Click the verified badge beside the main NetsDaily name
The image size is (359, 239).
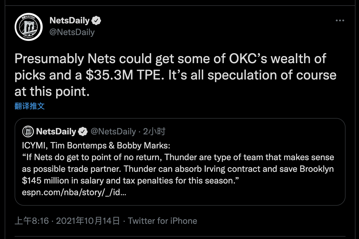click(96, 20)
